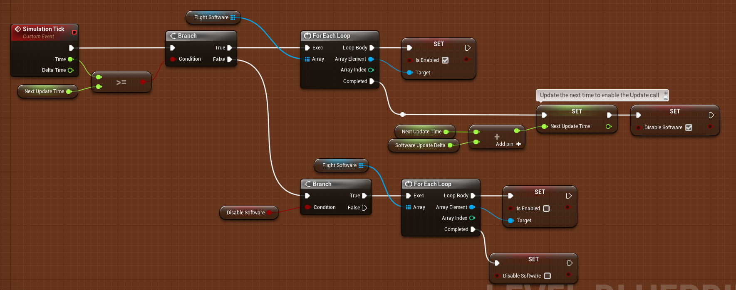Click the Delta Time output pin

[70, 70]
